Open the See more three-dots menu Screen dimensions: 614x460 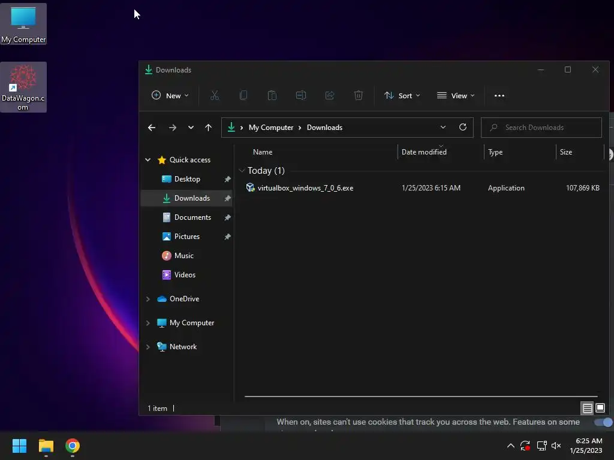(499, 95)
